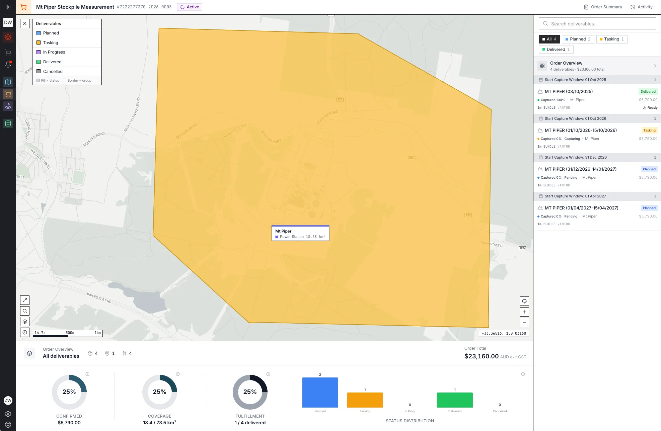Click the Fulfillment chart info icon
This screenshot has width=661, height=431.
click(268, 374)
